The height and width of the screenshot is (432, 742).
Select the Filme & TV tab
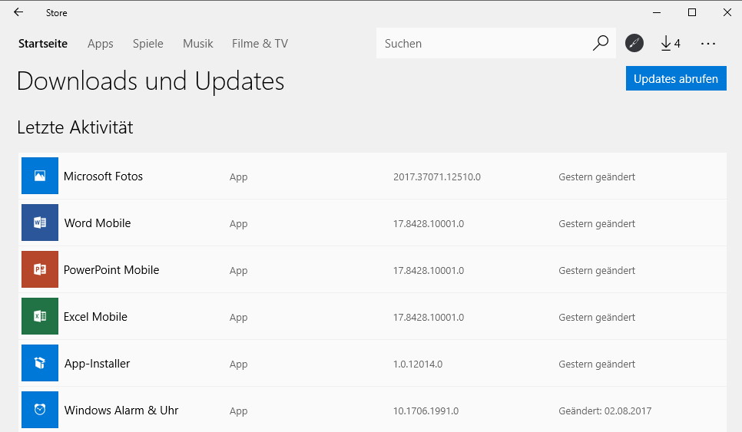click(260, 44)
